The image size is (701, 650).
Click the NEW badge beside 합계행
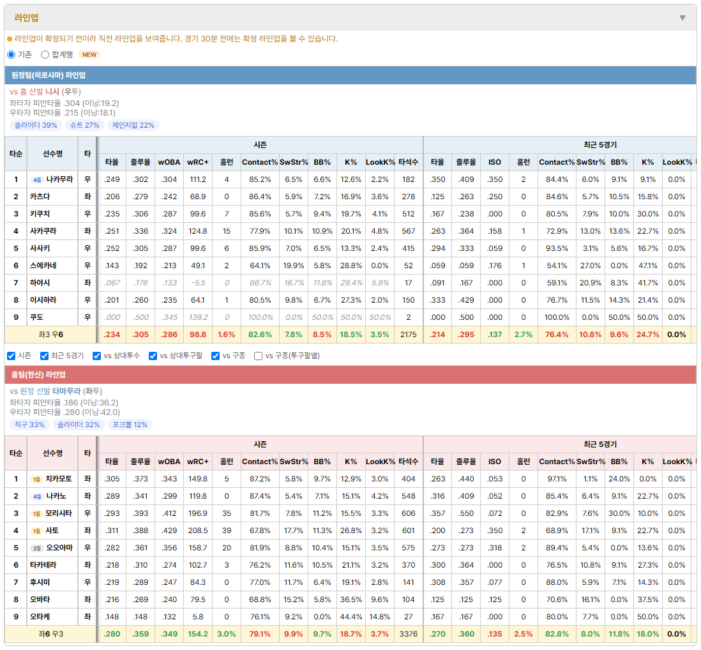coord(89,54)
